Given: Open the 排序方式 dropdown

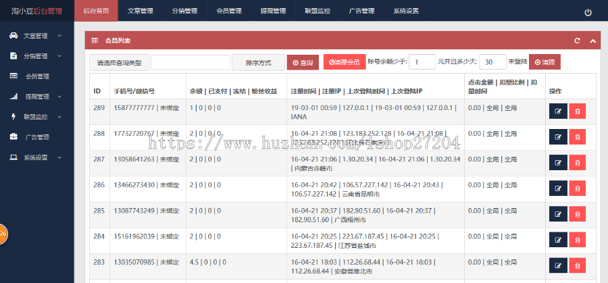Looking at the screenshot, I should (x=258, y=62).
